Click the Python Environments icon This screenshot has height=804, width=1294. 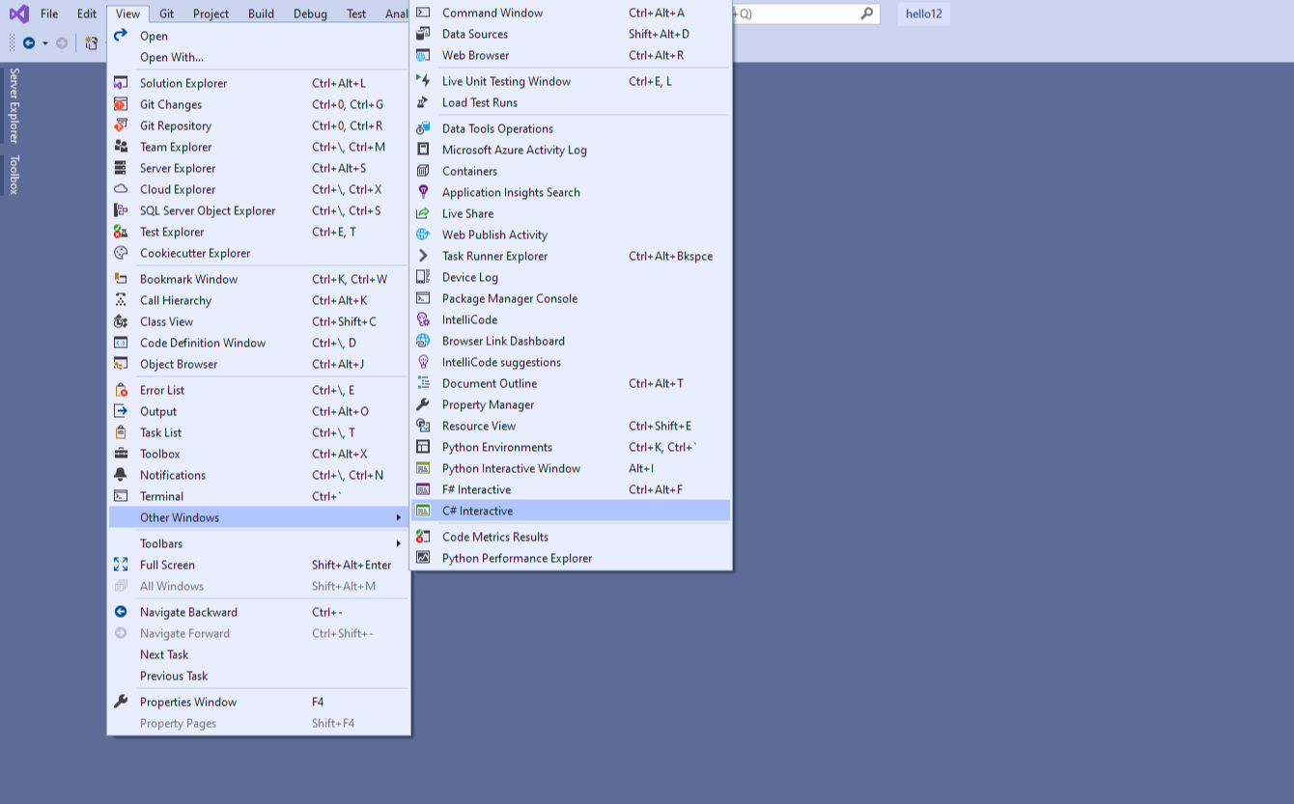pyautogui.click(x=423, y=447)
